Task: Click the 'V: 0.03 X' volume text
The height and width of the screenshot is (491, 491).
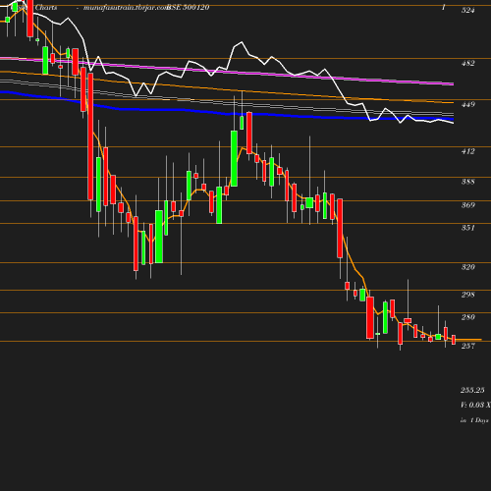Action: pyautogui.click(x=475, y=405)
